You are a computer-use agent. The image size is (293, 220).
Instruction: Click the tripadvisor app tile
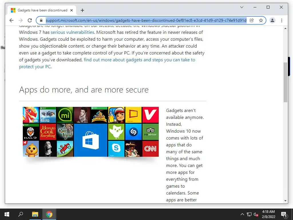(x=151, y=132)
